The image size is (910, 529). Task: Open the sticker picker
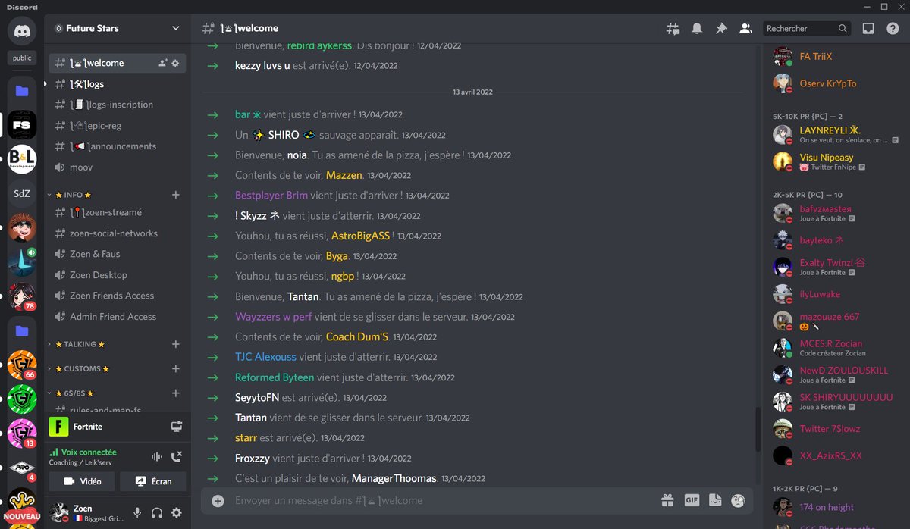tap(714, 500)
